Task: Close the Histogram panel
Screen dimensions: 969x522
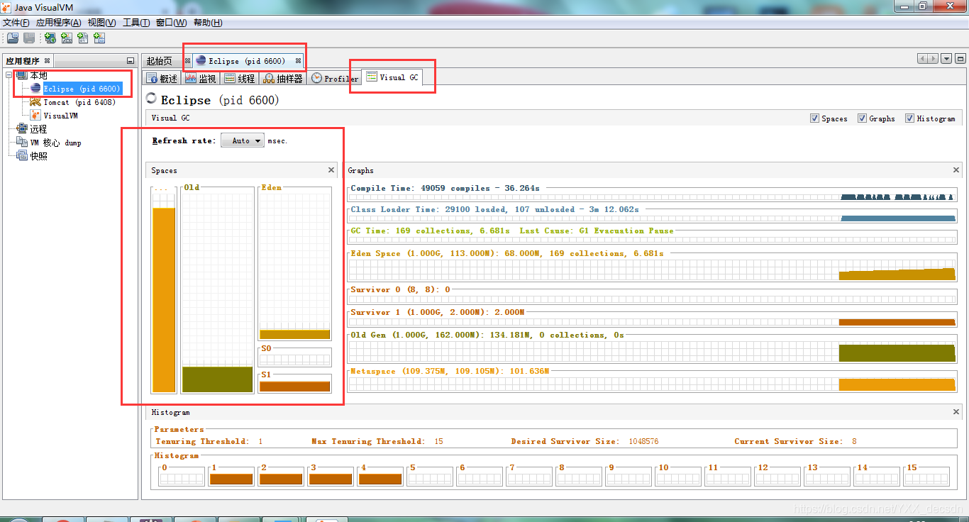Action: pyautogui.click(x=956, y=412)
